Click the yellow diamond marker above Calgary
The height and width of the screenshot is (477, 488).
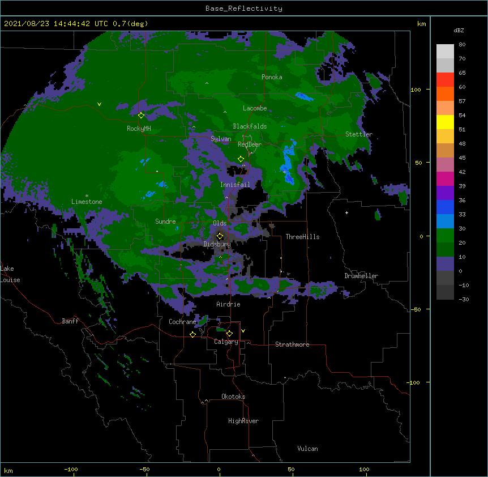coord(229,334)
